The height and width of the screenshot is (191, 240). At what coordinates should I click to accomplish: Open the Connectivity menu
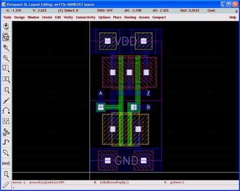pos(86,17)
